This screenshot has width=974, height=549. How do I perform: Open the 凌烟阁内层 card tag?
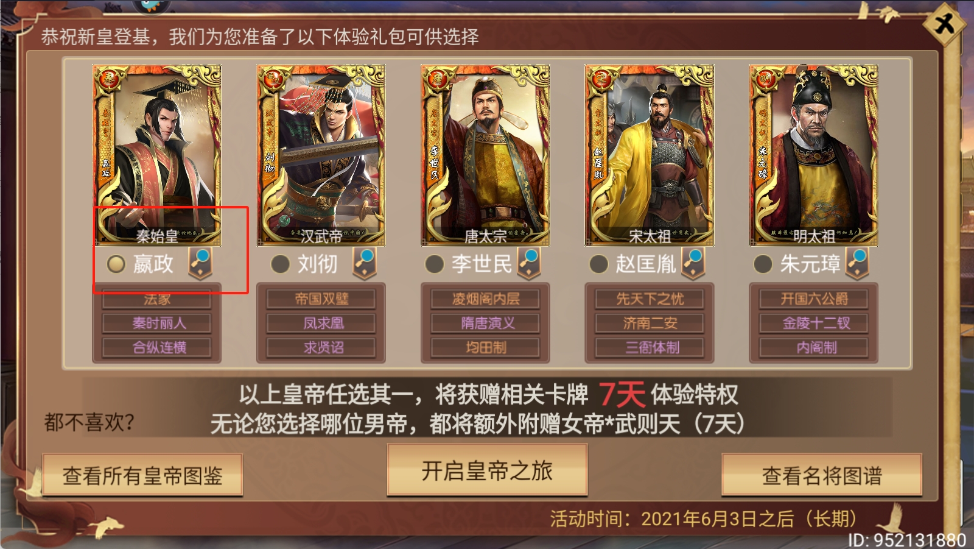pos(485,299)
